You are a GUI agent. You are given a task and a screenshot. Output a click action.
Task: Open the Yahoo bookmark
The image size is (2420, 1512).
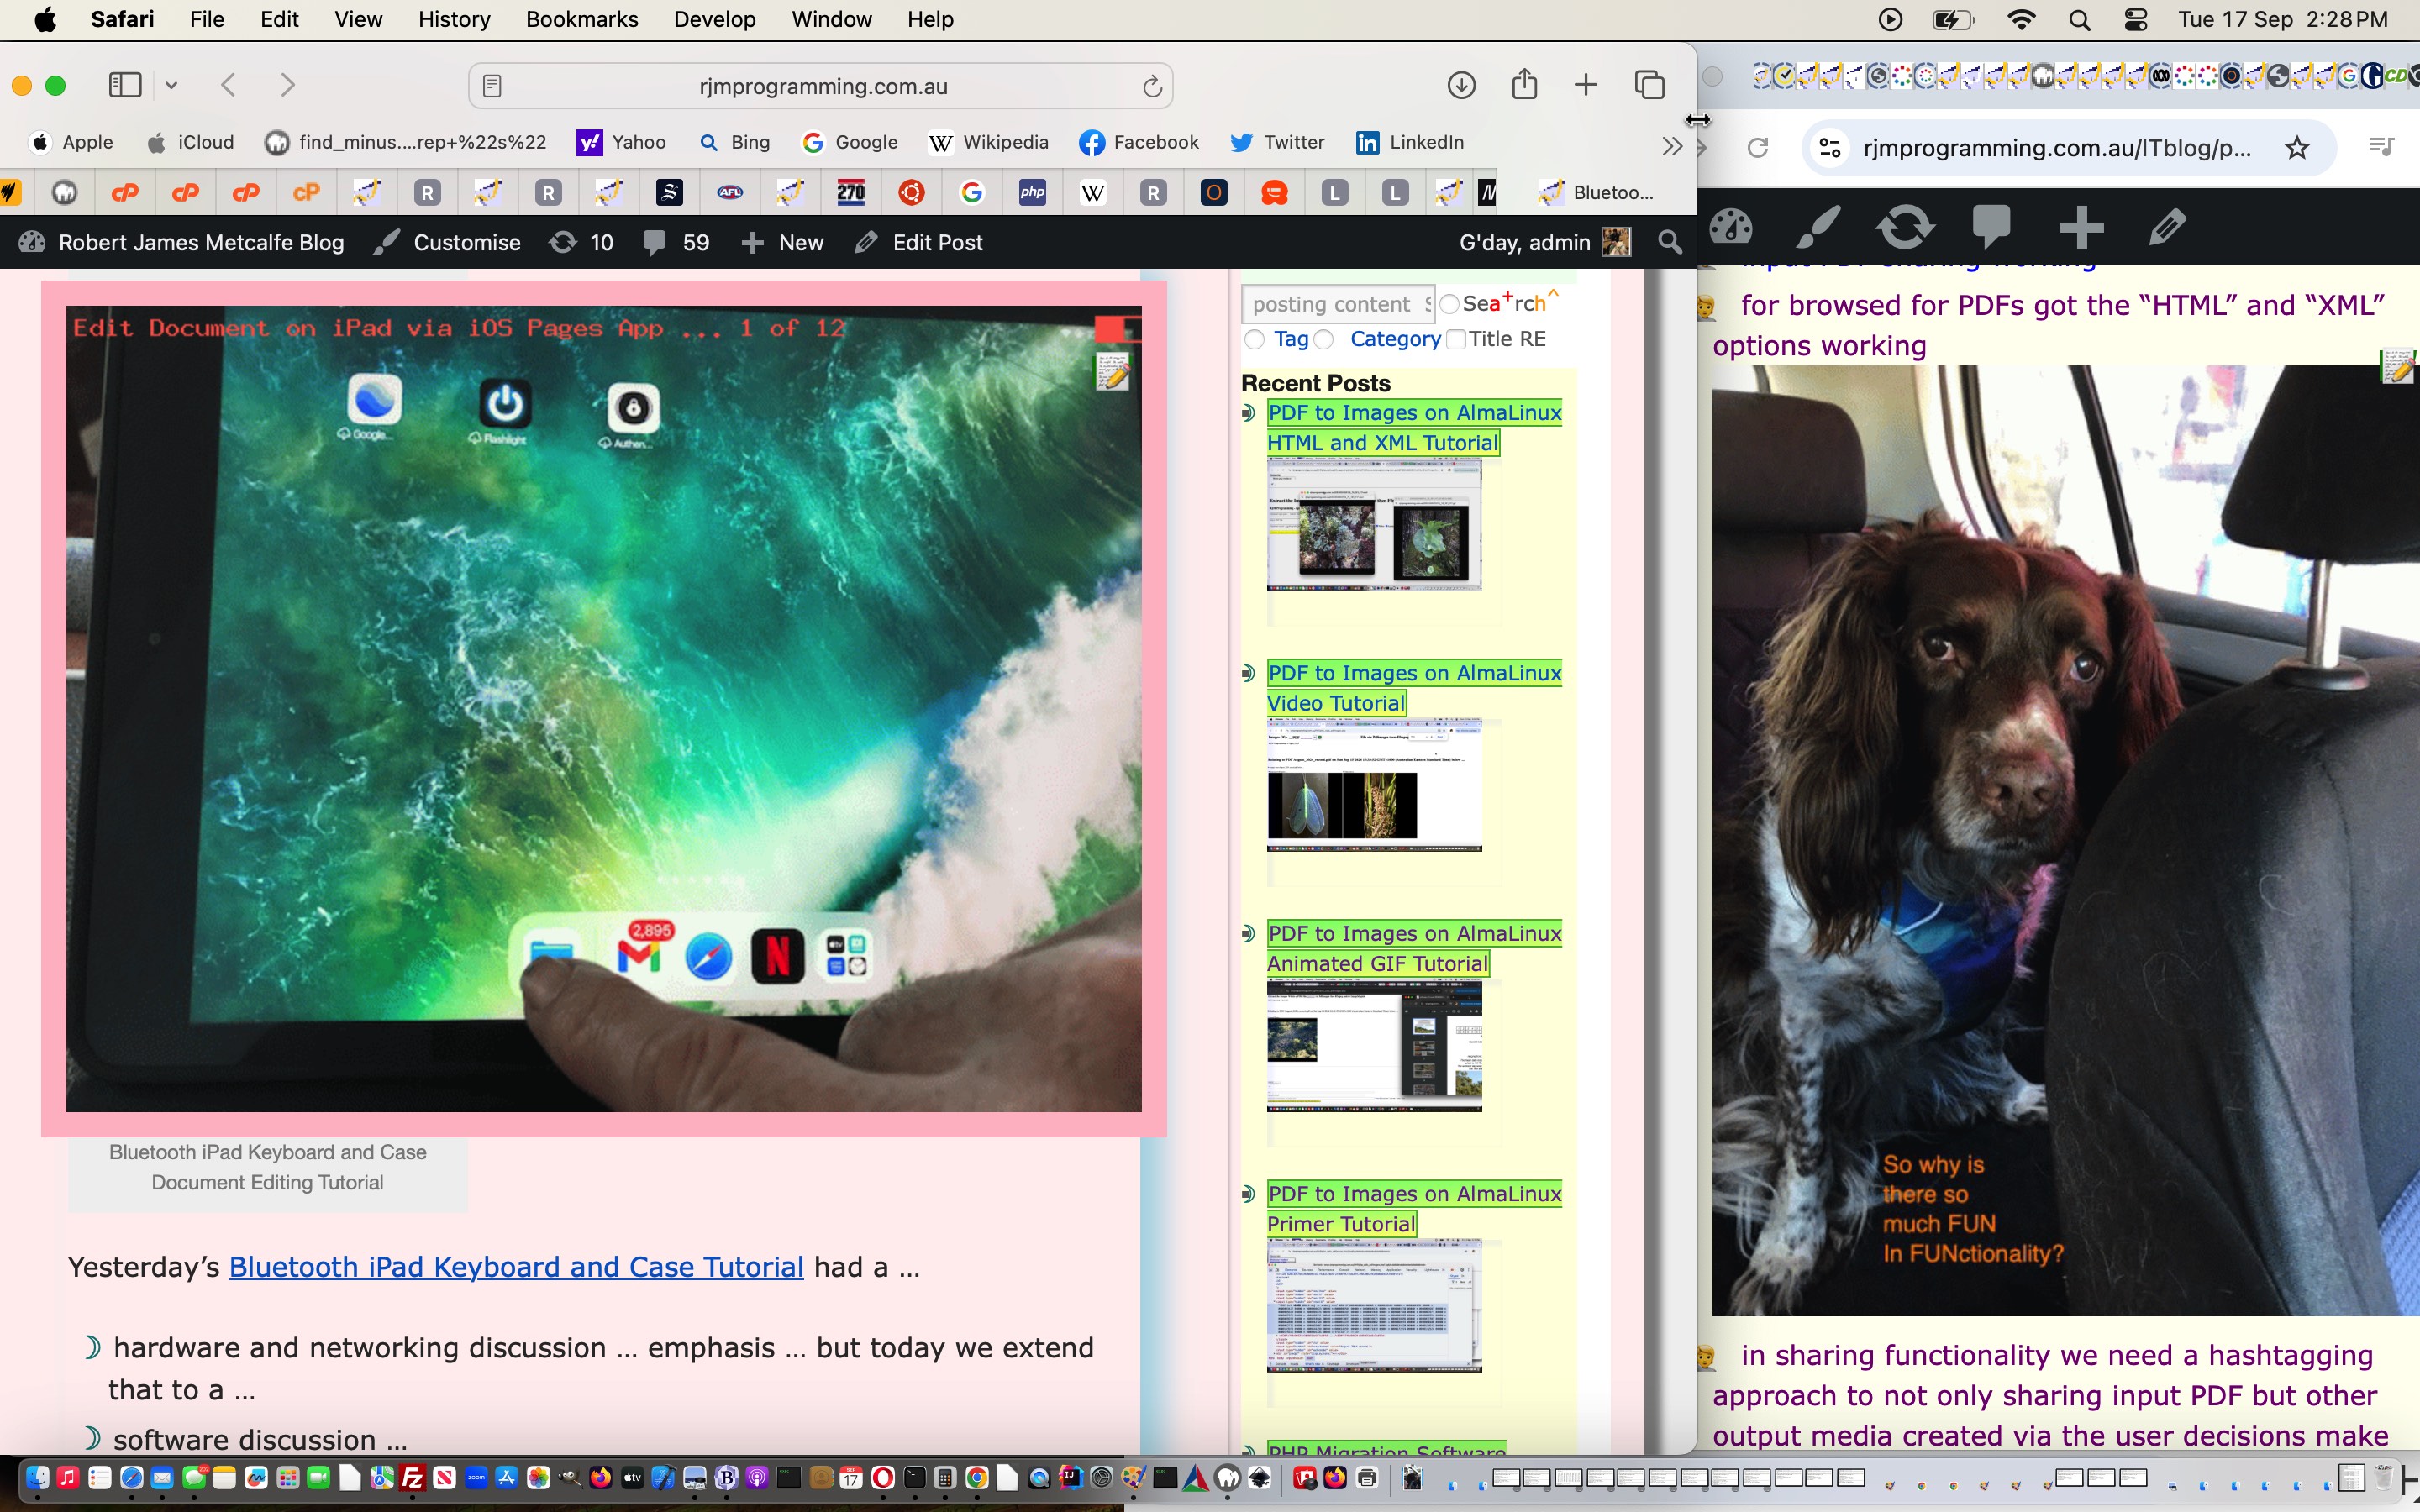[622, 142]
